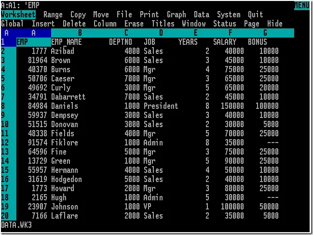Image resolution: width=313 pixels, height=235 pixels.
Task: Click the Curly name cell
Action: coord(61,88)
